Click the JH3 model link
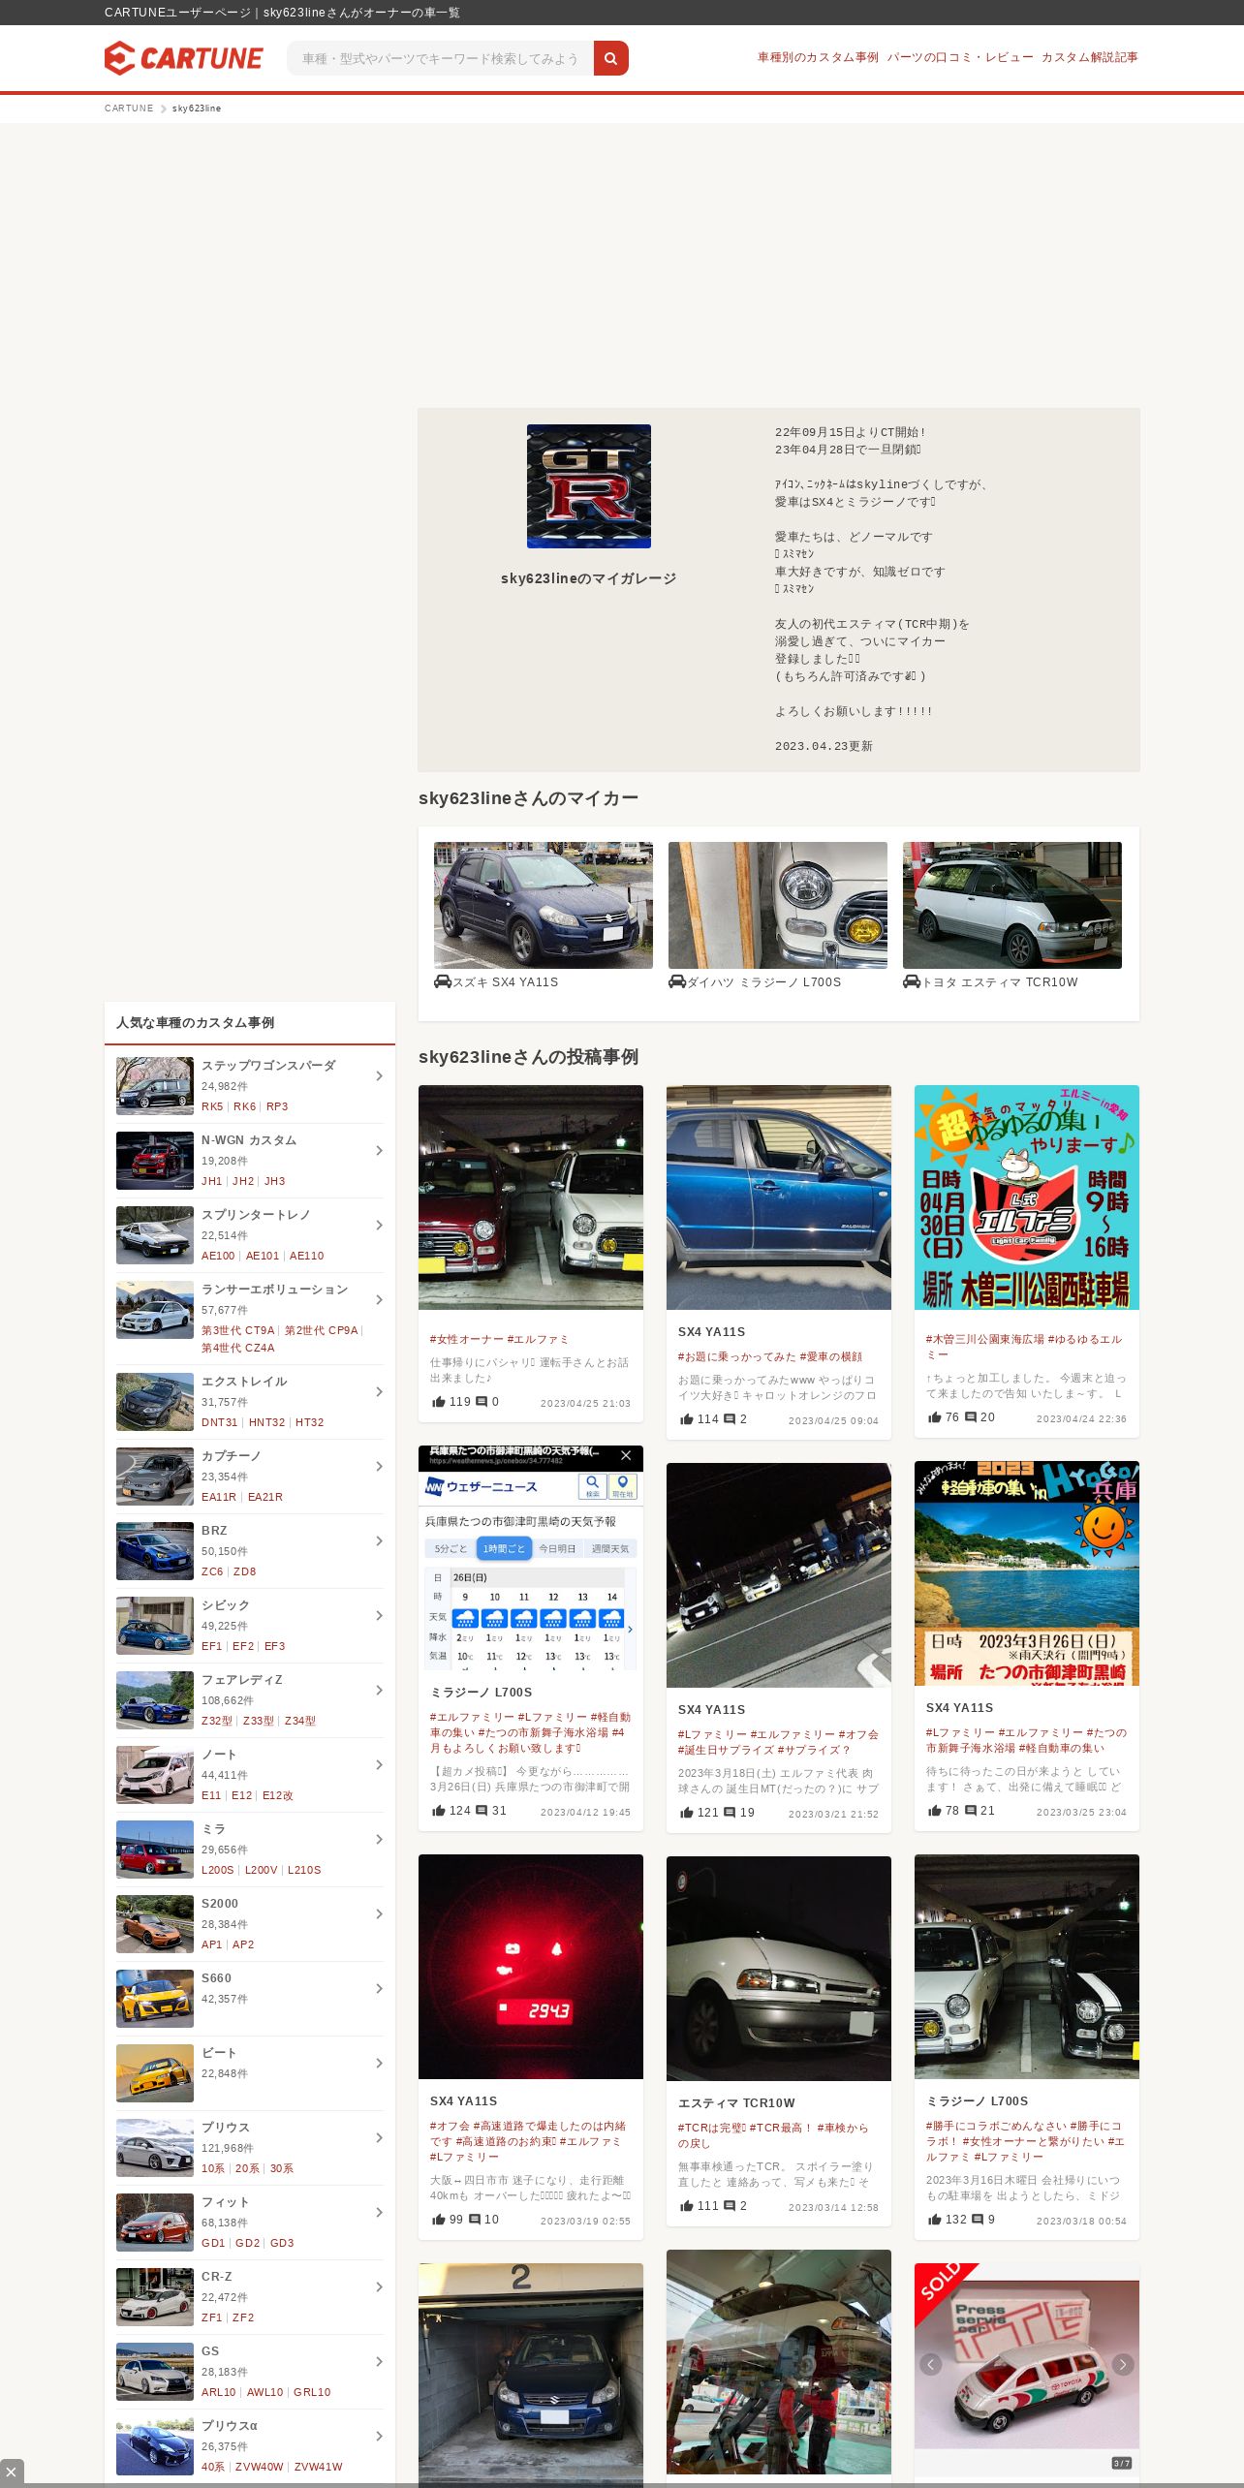This screenshot has height=2488, width=1244. point(275,1181)
